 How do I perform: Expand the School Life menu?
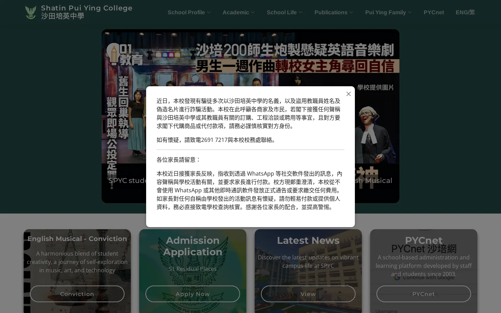click(x=285, y=12)
